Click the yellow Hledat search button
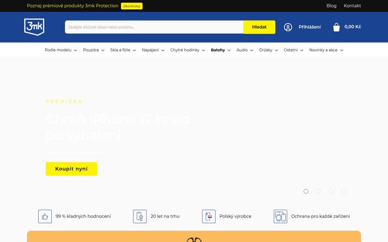The image size is (388, 242). (x=259, y=27)
